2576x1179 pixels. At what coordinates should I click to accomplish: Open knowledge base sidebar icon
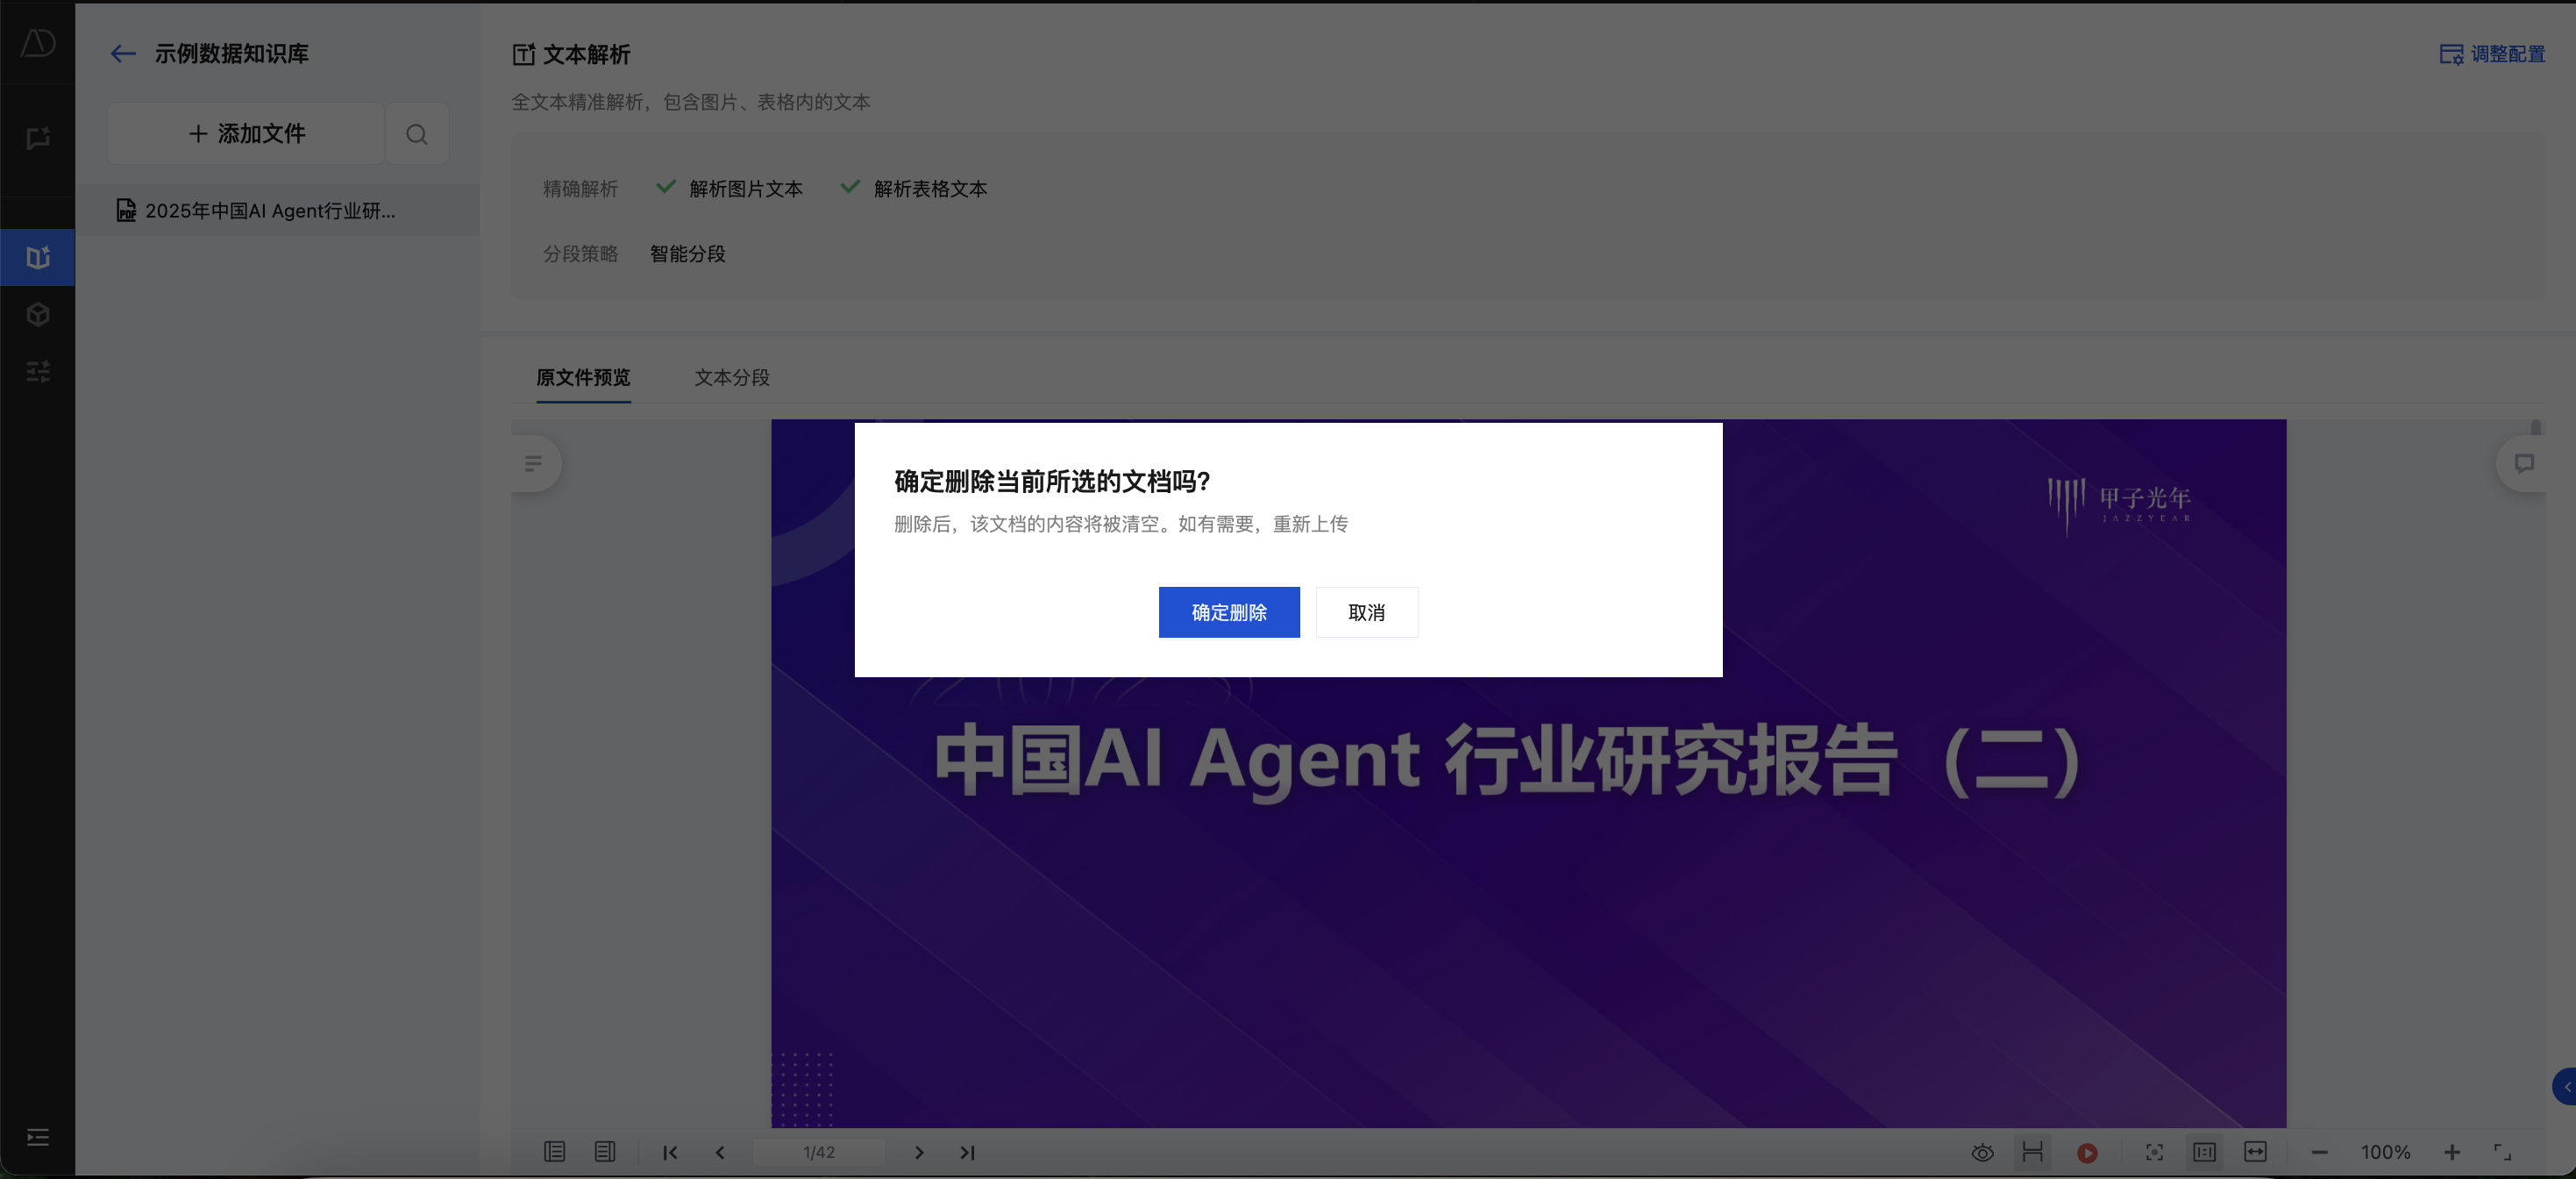[x=38, y=258]
